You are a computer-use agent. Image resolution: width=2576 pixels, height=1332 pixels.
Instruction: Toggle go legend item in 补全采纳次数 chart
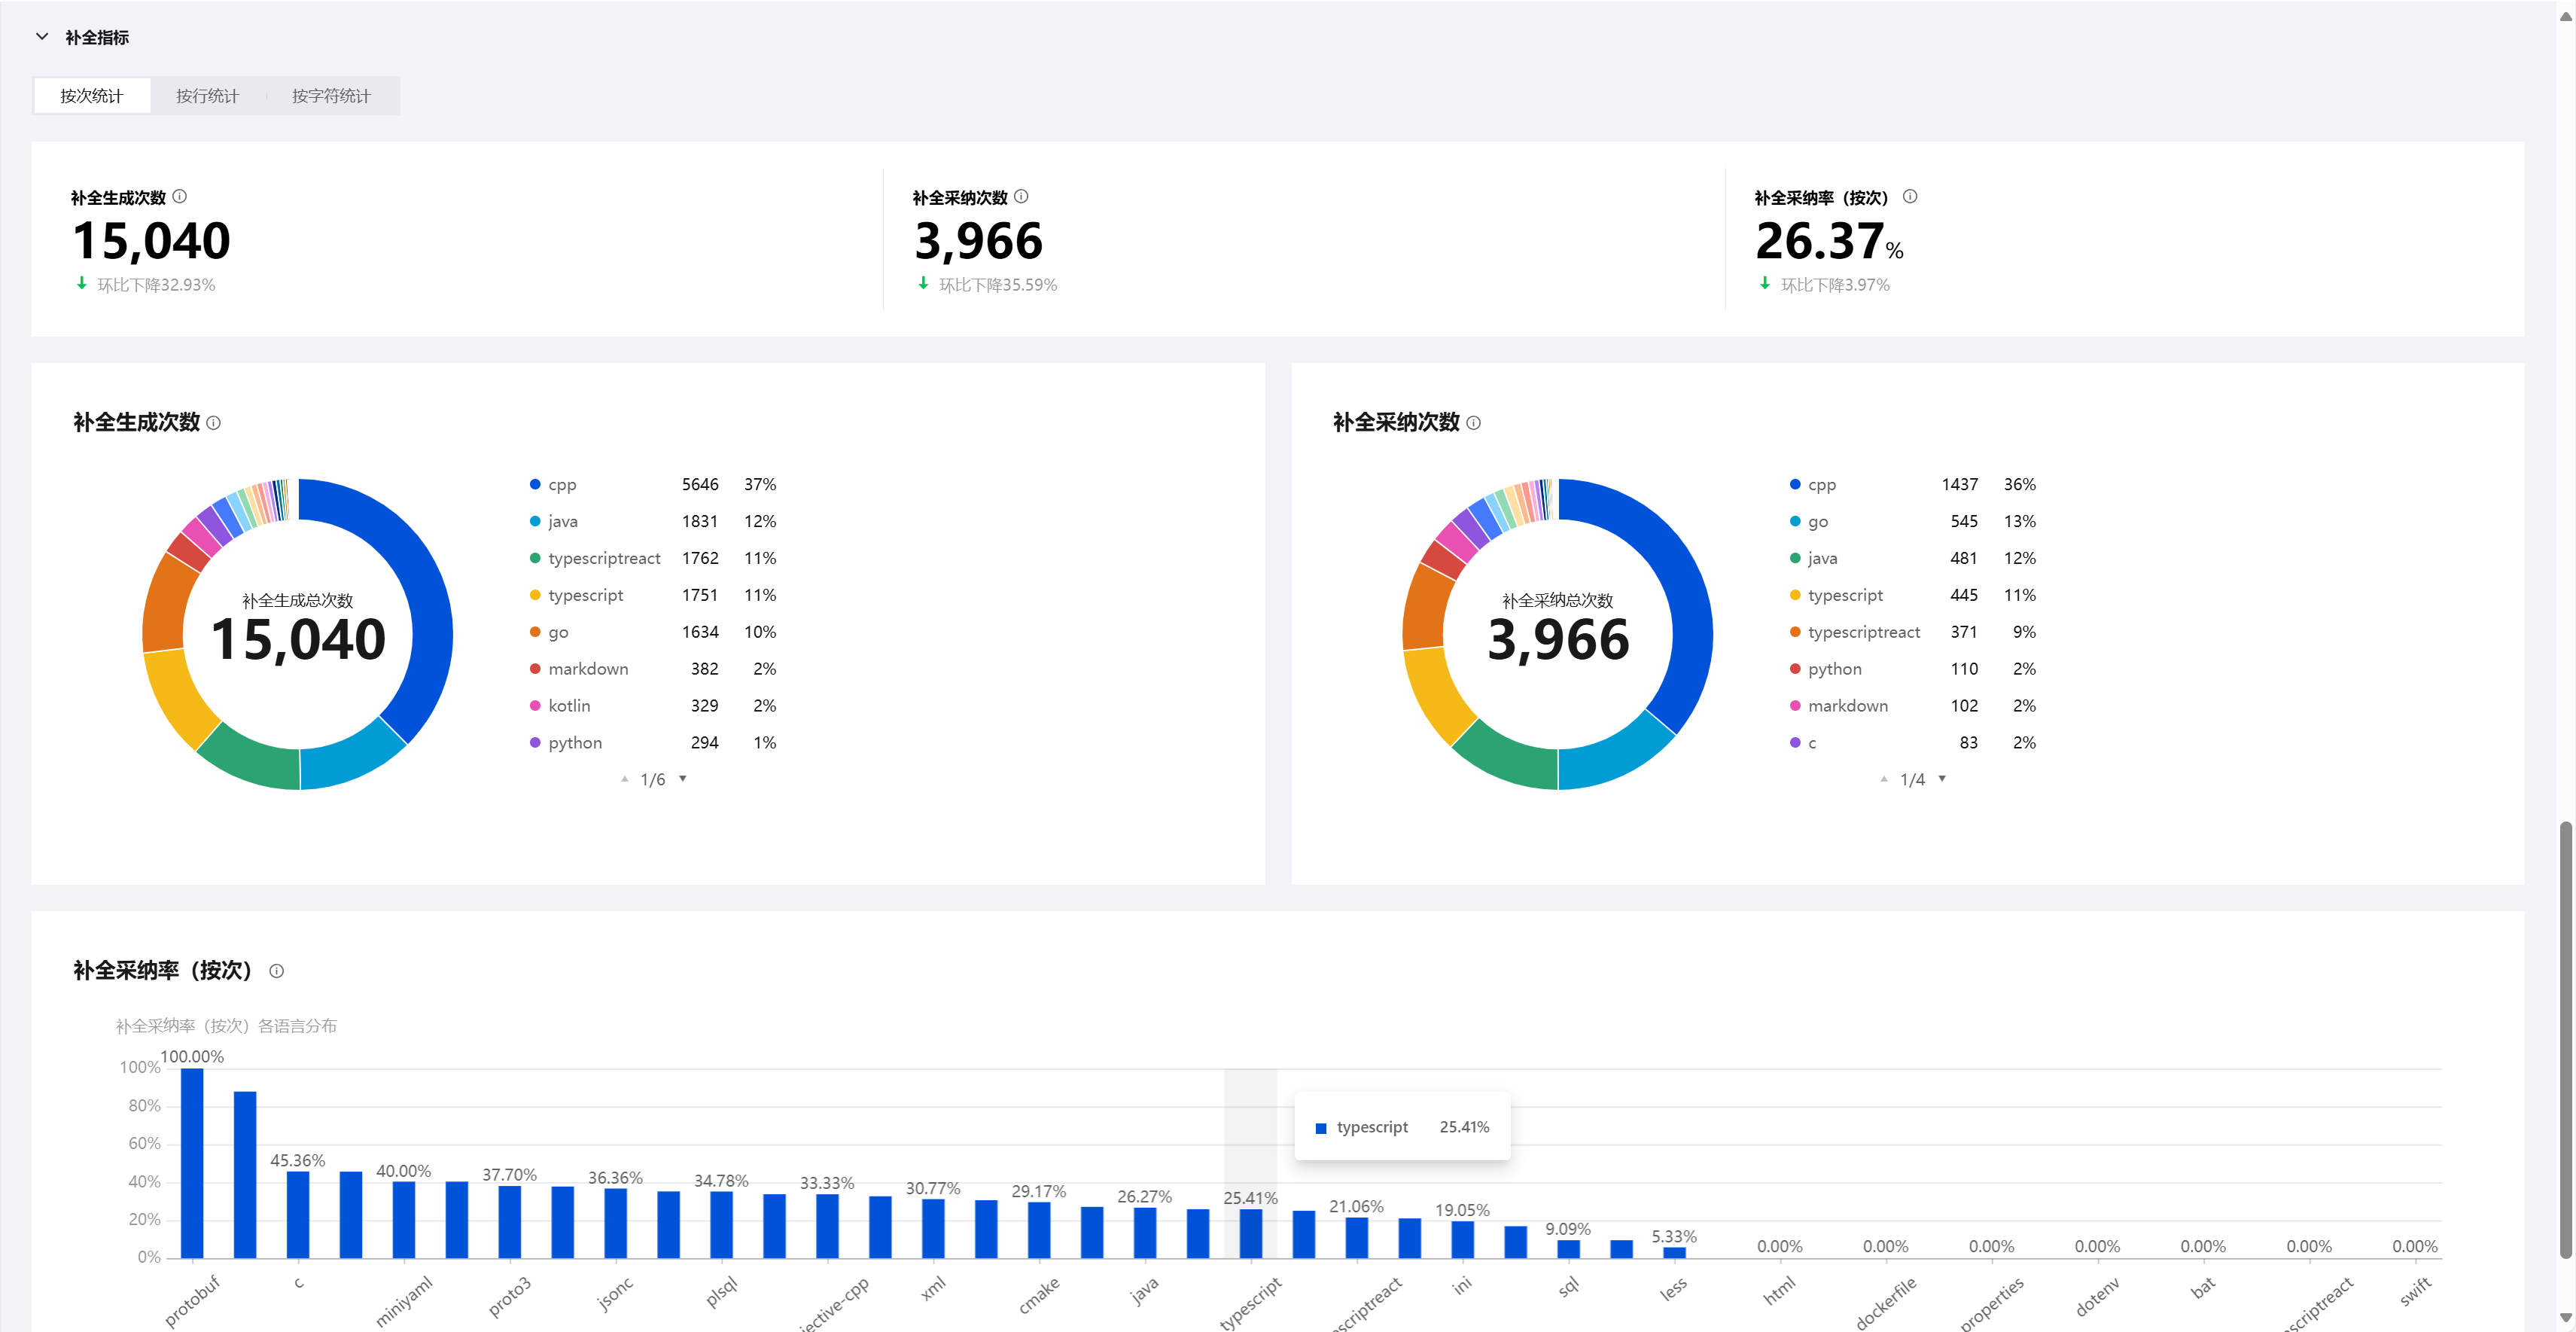(x=1817, y=521)
